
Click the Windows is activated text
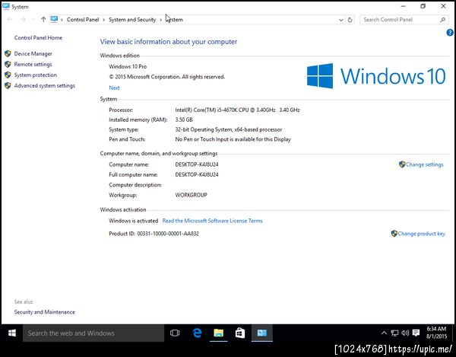pyautogui.click(x=134, y=221)
